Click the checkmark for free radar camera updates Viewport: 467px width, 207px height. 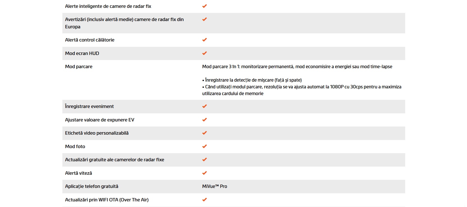point(205,160)
